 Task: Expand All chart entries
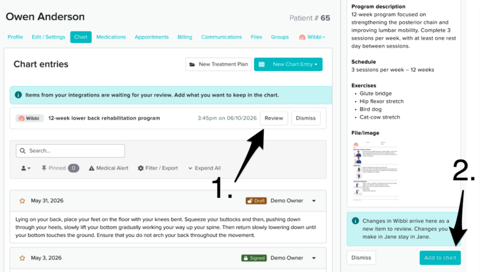[204, 168]
